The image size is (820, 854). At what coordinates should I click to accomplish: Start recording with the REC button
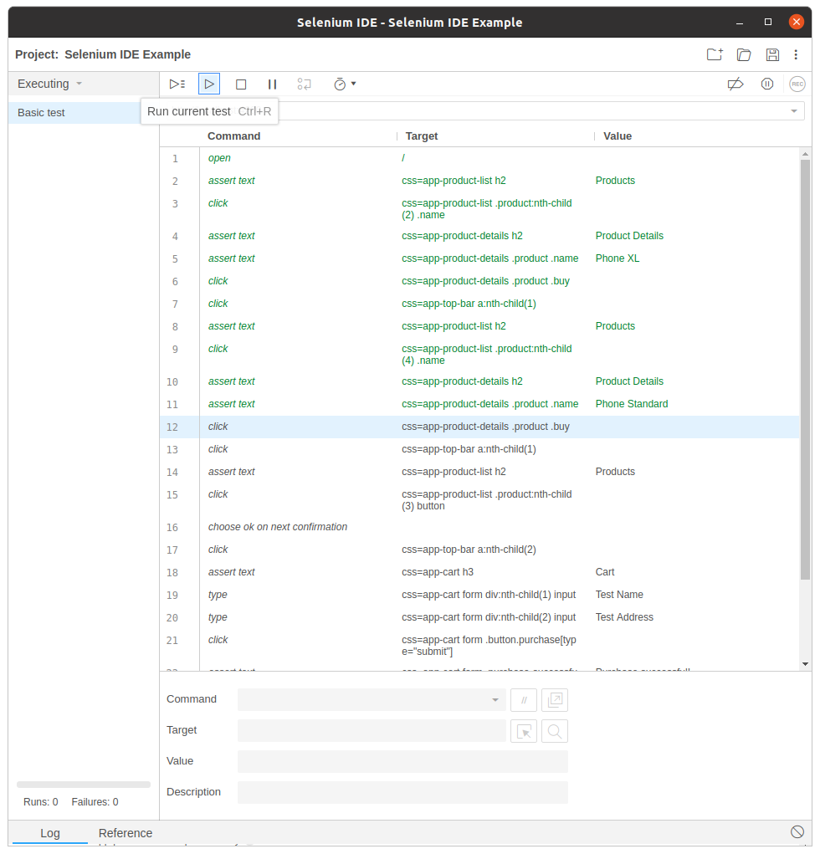pyautogui.click(x=797, y=84)
